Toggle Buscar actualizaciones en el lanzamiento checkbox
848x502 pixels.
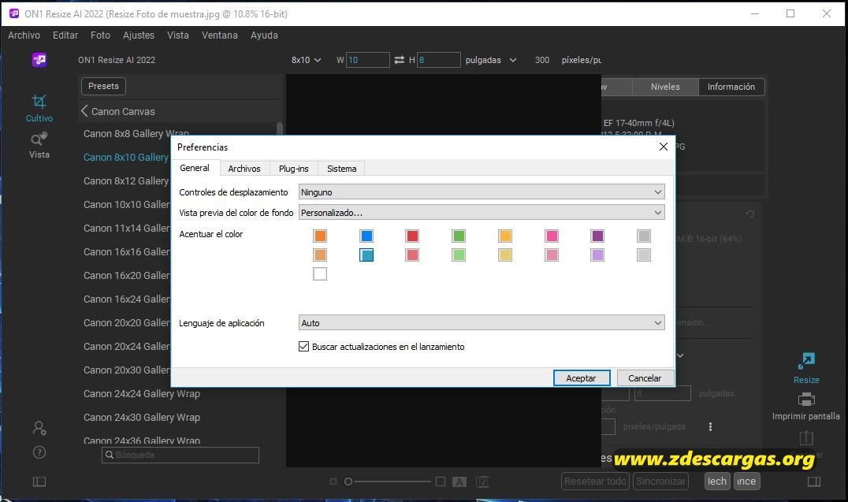pos(304,346)
